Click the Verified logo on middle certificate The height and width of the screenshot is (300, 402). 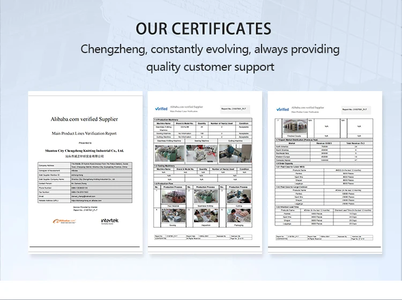click(x=161, y=109)
